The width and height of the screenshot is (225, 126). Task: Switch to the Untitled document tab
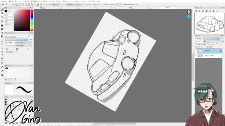167,8
